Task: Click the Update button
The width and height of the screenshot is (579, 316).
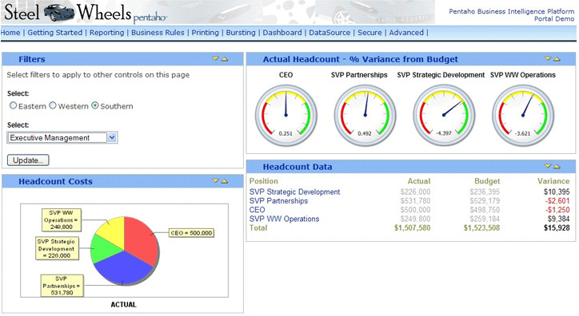Action: [x=28, y=160]
